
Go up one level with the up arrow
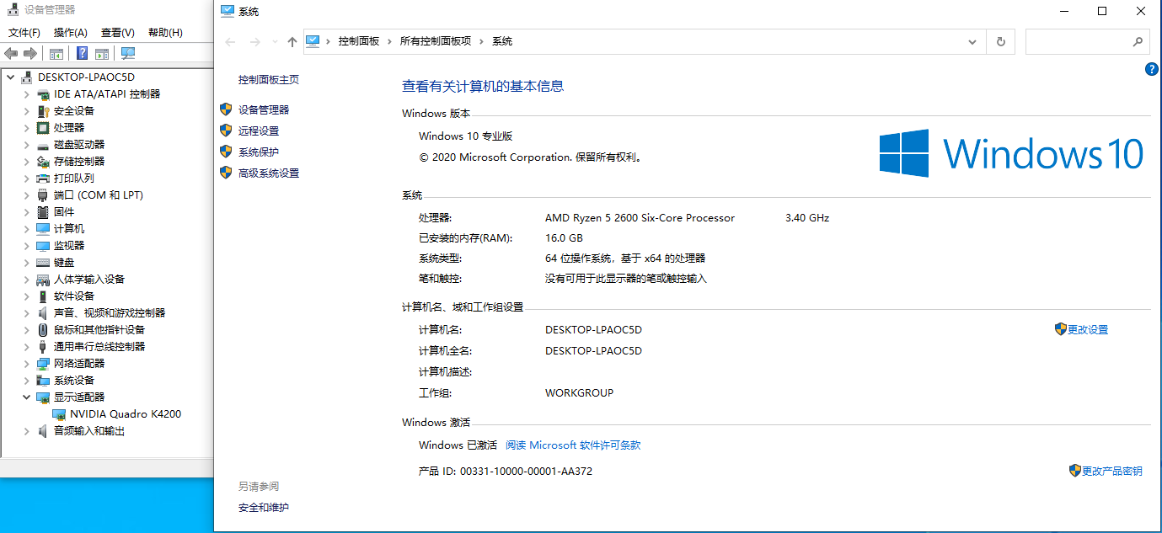[292, 41]
